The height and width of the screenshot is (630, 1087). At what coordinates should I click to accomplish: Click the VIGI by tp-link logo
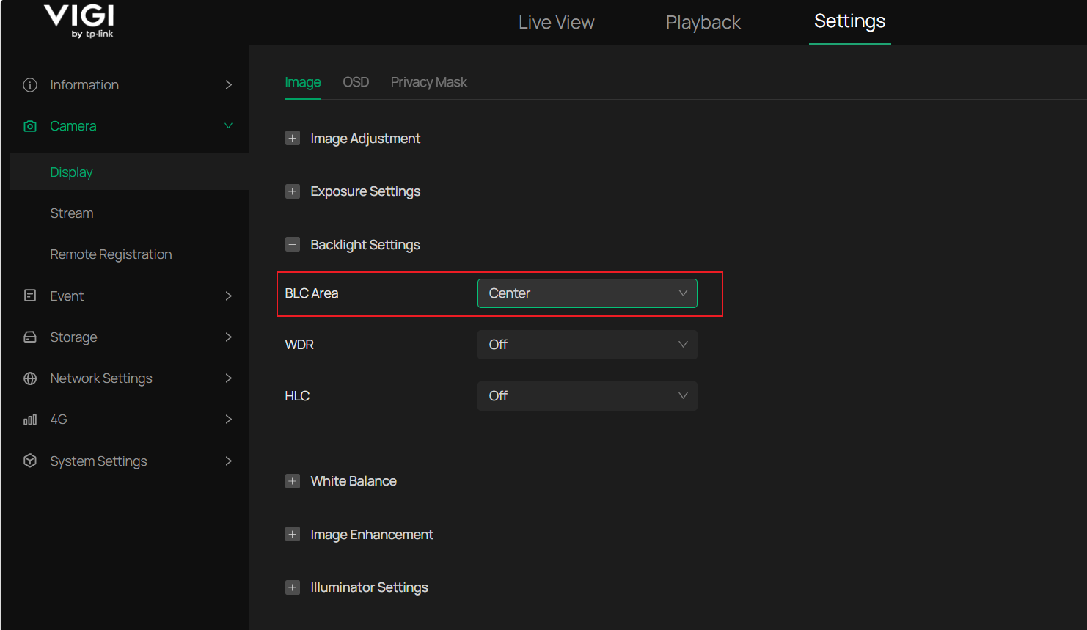[79, 21]
